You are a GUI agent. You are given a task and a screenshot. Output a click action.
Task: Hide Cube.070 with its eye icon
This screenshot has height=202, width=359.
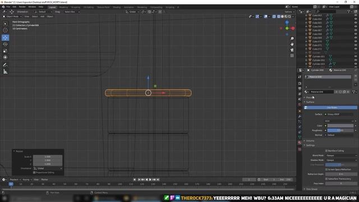click(x=356, y=42)
